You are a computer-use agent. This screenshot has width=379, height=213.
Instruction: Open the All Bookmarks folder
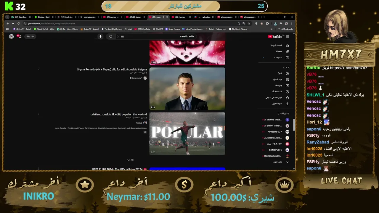click(285, 29)
